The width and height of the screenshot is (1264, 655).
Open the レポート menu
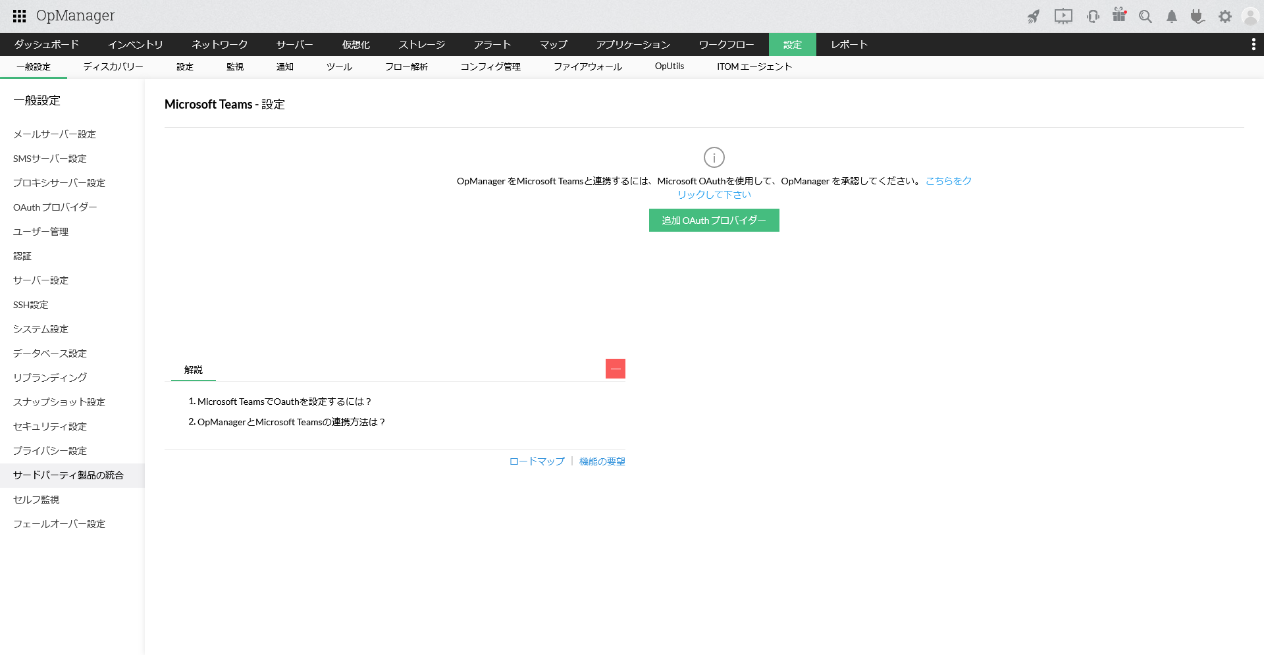click(849, 44)
